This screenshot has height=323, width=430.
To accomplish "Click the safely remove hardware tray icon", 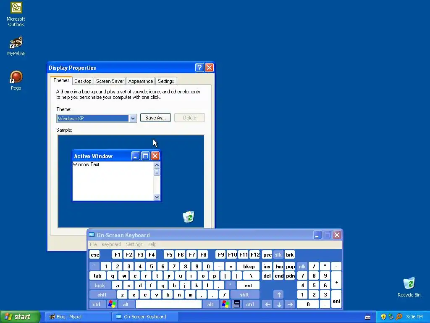I will pos(391,317).
